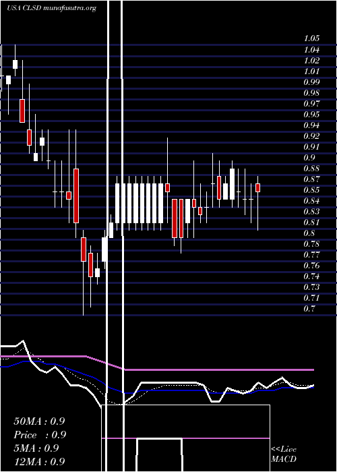
Task: Click the last red candlestick on the right
Action: click(x=258, y=187)
